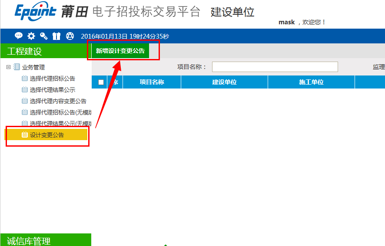Screen dimensions: 385x246
Task: Open the 工程建设 panel header
Action: [x=46, y=51]
